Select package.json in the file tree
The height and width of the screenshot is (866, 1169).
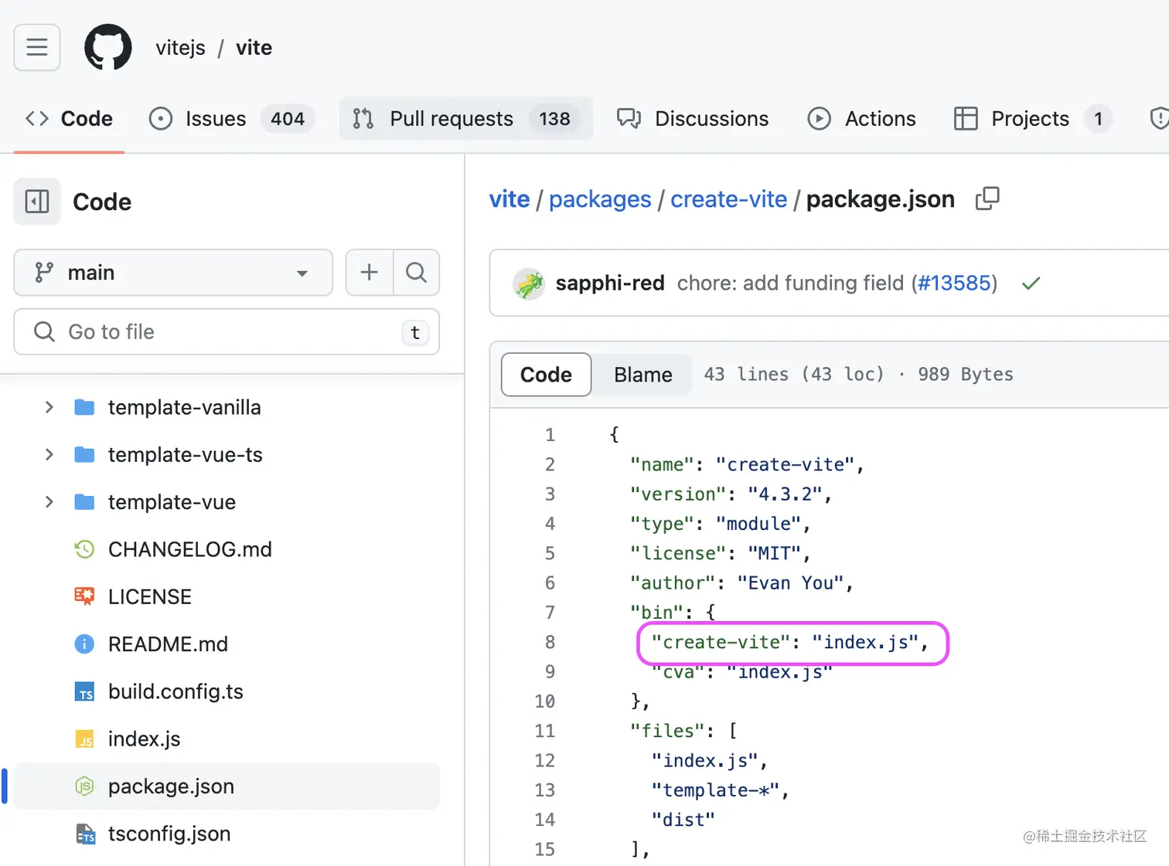[227, 786]
